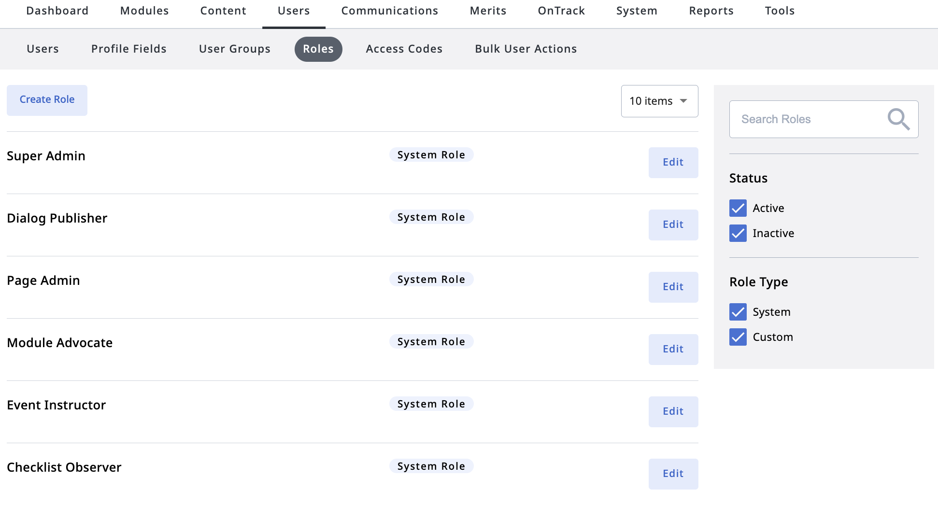Focus the Search Roles input field
The height and width of the screenshot is (505, 938).
pos(824,119)
